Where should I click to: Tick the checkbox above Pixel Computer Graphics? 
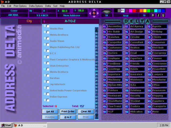click(x=48, y=57)
